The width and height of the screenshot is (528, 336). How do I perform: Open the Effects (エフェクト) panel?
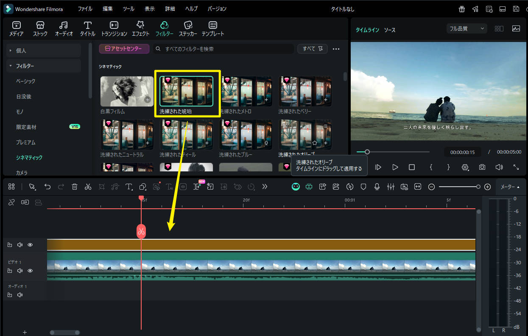click(x=140, y=28)
